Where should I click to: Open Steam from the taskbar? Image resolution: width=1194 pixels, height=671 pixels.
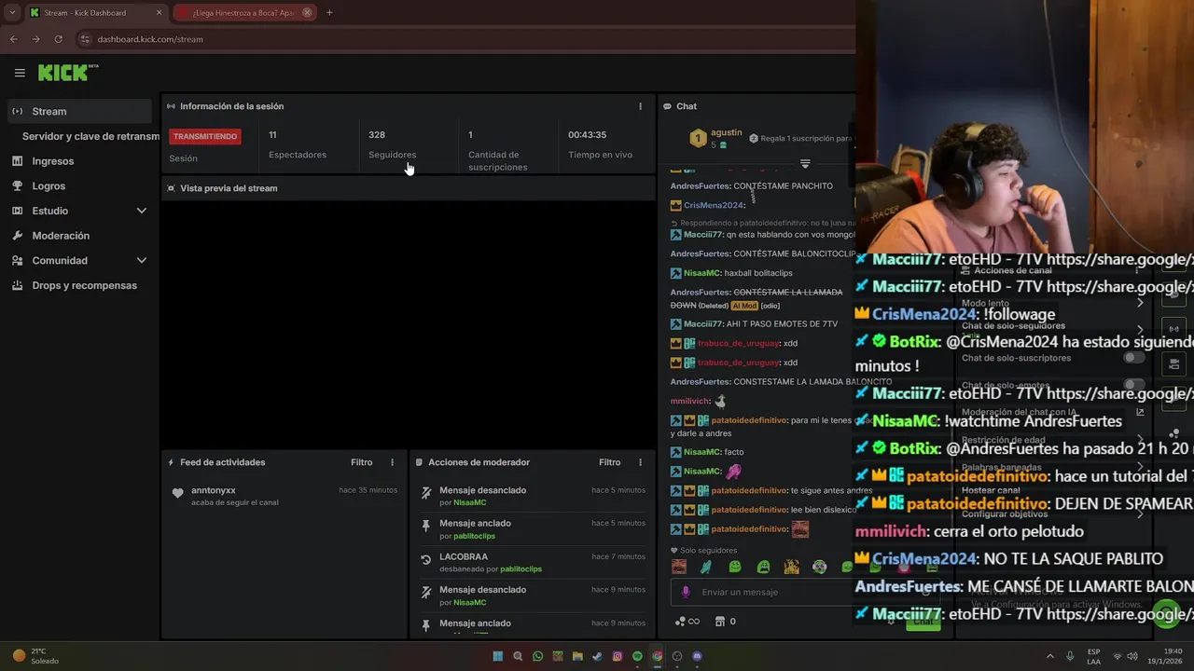(597, 656)
